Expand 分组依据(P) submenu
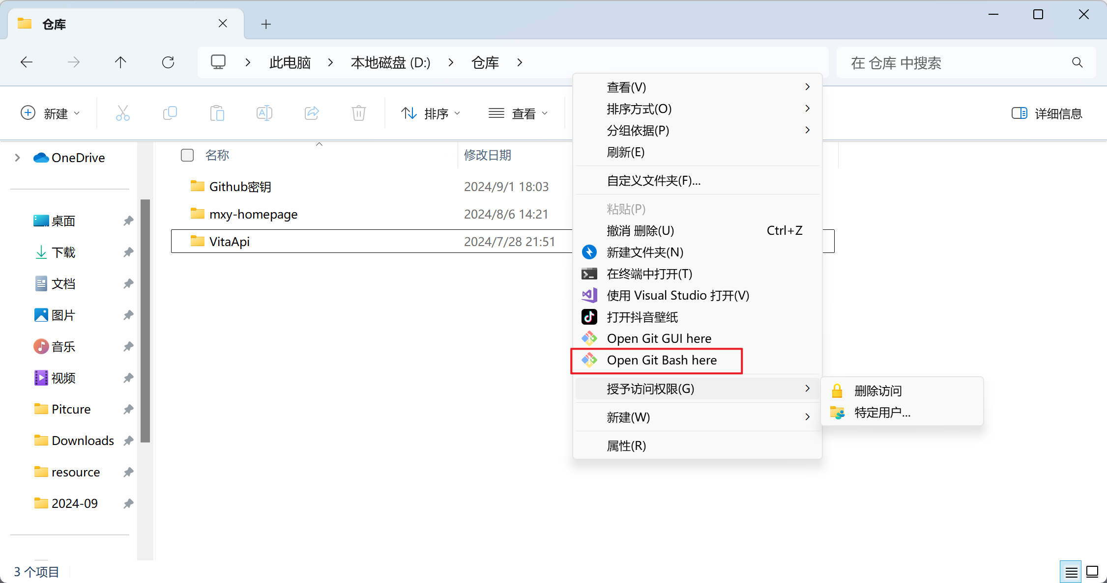This screenshot has height=583, width=1107. click(x=698, y=131)
